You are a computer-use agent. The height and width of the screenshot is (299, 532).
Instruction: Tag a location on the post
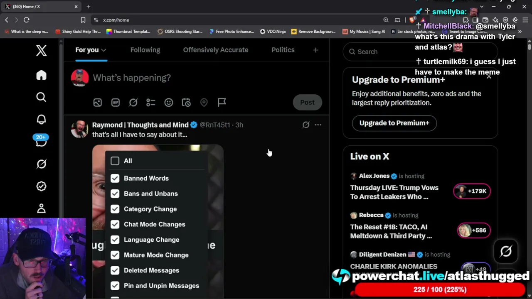coord(204,103)
